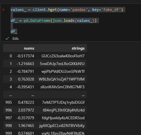Screen dimensions: 141x135
Task: Click the code line starting with values_ = client.hget
Action: coord(67,10)
